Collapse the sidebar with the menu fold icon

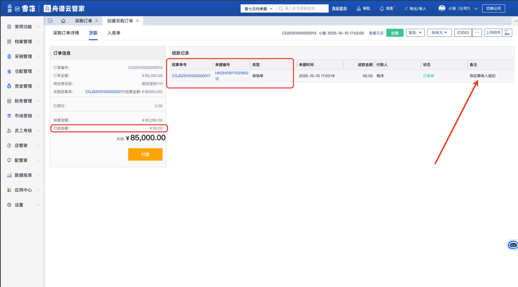click(50, 21)
